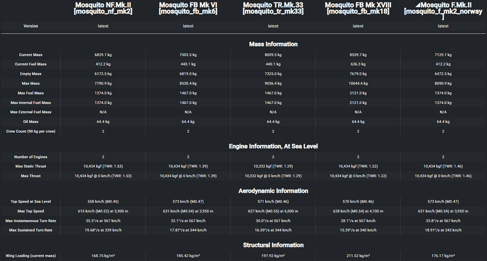Click the Aerodynamic Information section heading
Image resolution: width=487 pixels, height=261 pixels.
[x=273, y=191]
